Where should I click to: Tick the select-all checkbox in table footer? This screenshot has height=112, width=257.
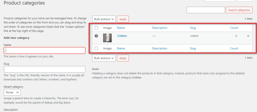[x=96, y=48]
